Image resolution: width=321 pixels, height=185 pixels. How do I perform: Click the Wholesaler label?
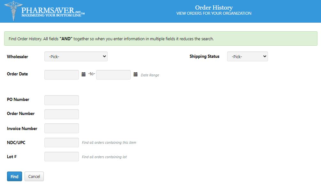point(17,57)
